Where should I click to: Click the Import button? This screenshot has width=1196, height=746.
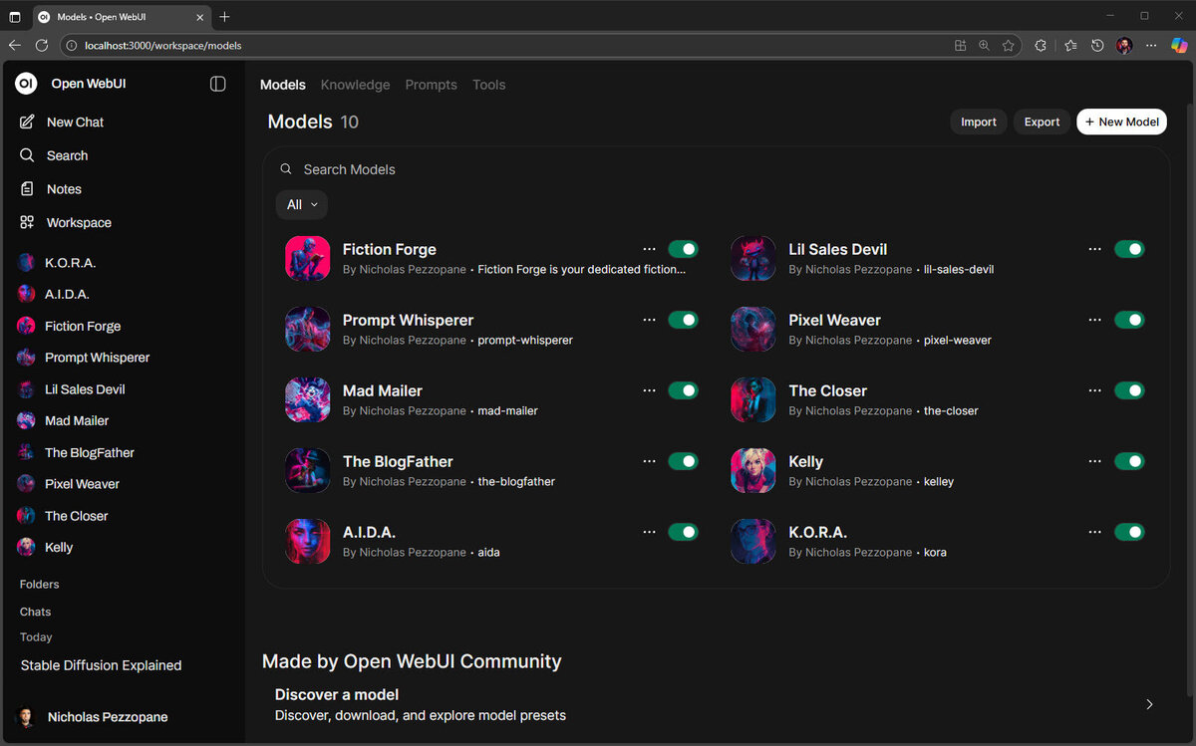[x=978, y=122]
